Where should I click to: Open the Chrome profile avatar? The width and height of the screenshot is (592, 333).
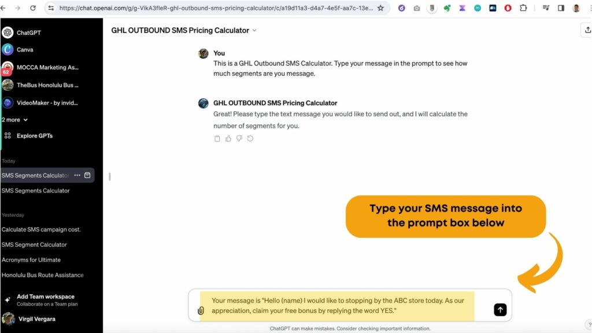click(576, 8)
